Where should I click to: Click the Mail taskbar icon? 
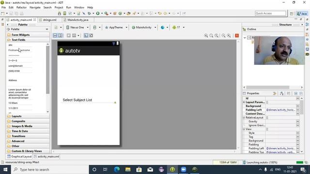[150, 170]
